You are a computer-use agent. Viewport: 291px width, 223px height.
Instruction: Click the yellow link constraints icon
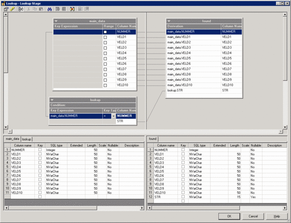(12, 9)
